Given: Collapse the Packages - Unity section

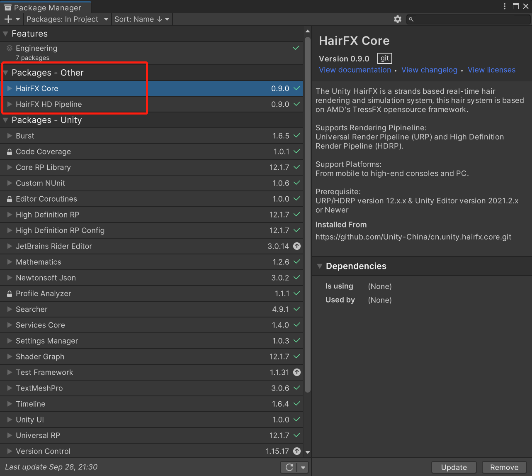Looking at the screenshot, I should [6, 120].
